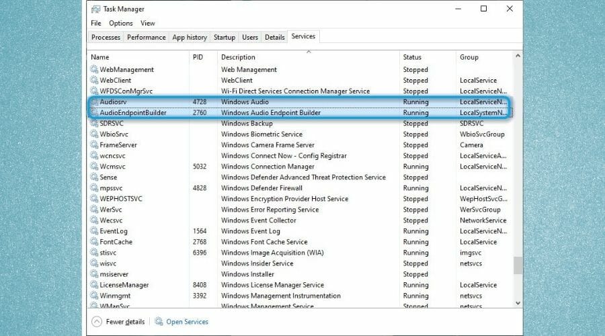
Task: Open Services link at the bottom
Action: pos(187,321)
